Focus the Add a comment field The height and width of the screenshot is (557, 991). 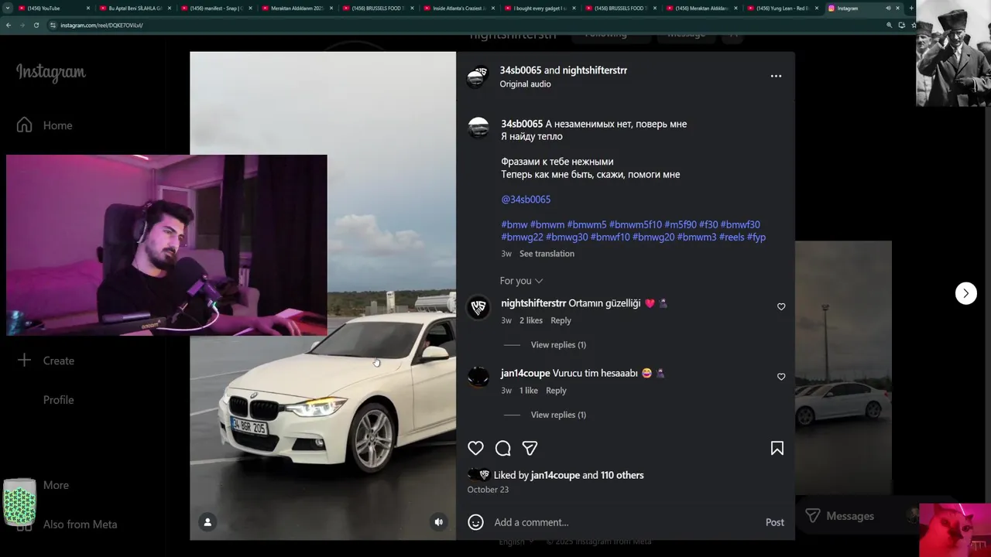pos(626,522)
